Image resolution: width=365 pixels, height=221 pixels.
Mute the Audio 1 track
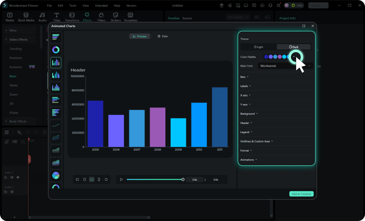point(11,192)
